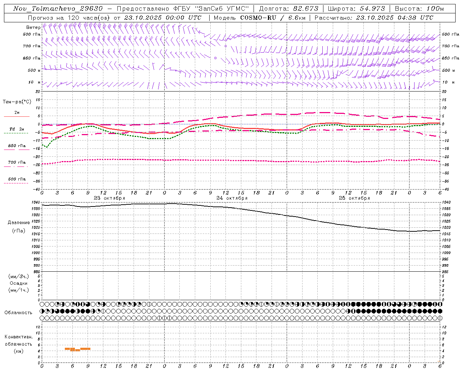The height and width of the screenshot is (369, 461).
Task: Click the "Td 2м" dew point legend label
Action: [x=17, y=129]
